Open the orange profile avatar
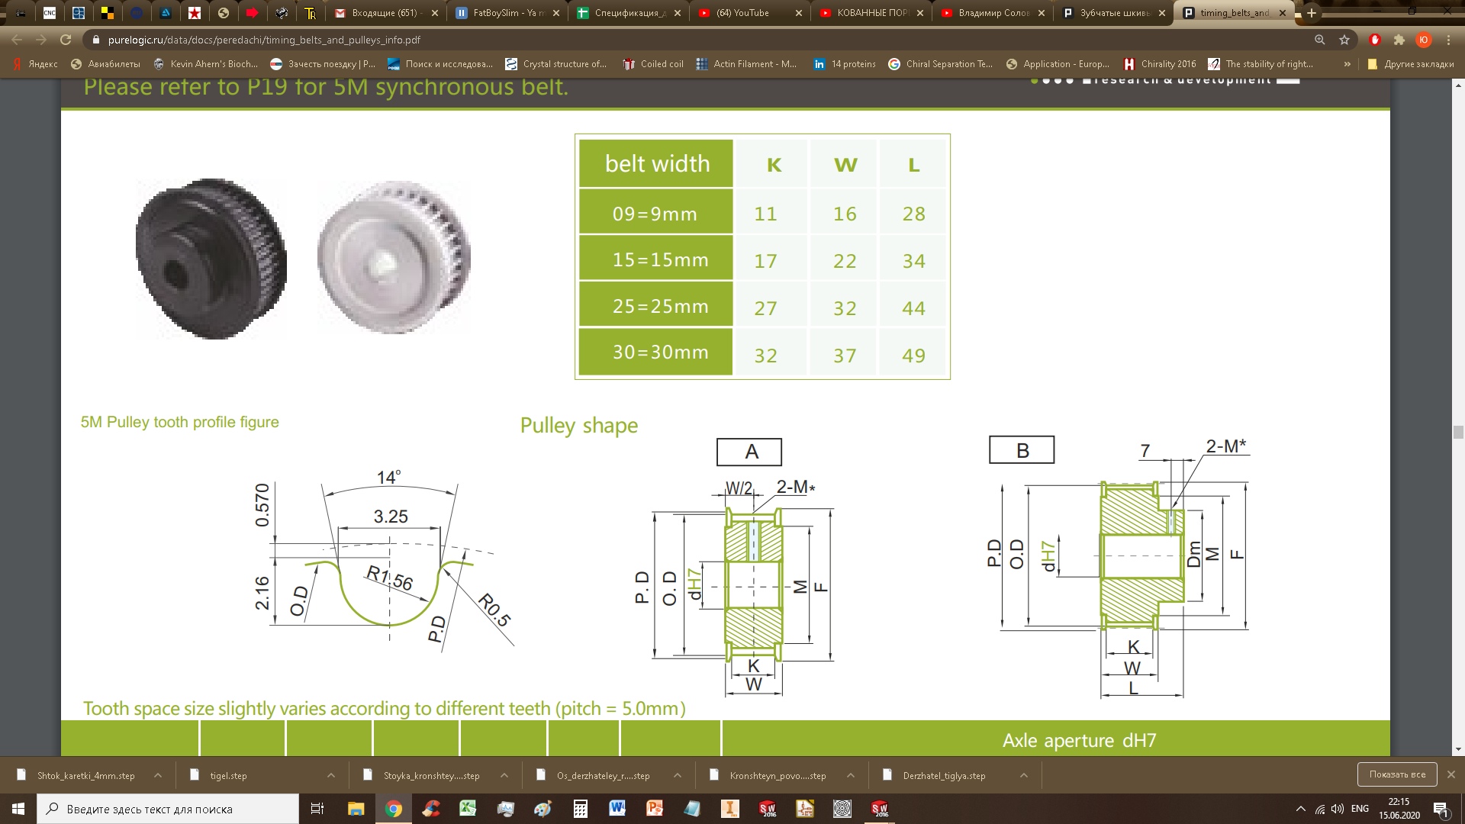Screen dimensions: 1465x824 point(1423,40)
